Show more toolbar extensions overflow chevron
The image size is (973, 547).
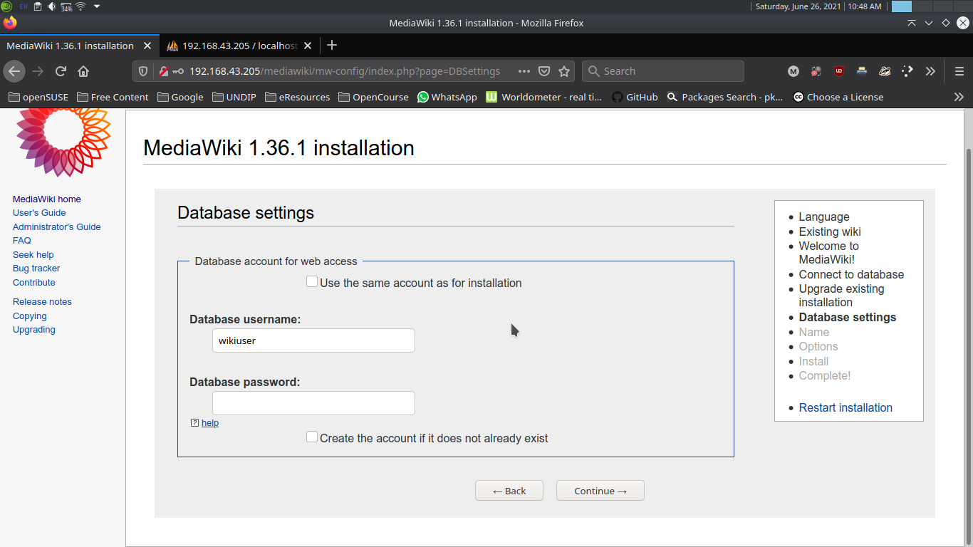[930, 71]
